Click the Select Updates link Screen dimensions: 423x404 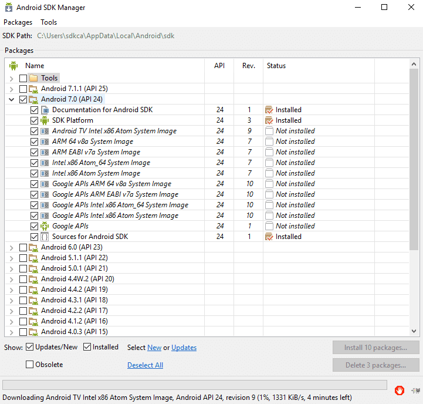click(184, 348)
